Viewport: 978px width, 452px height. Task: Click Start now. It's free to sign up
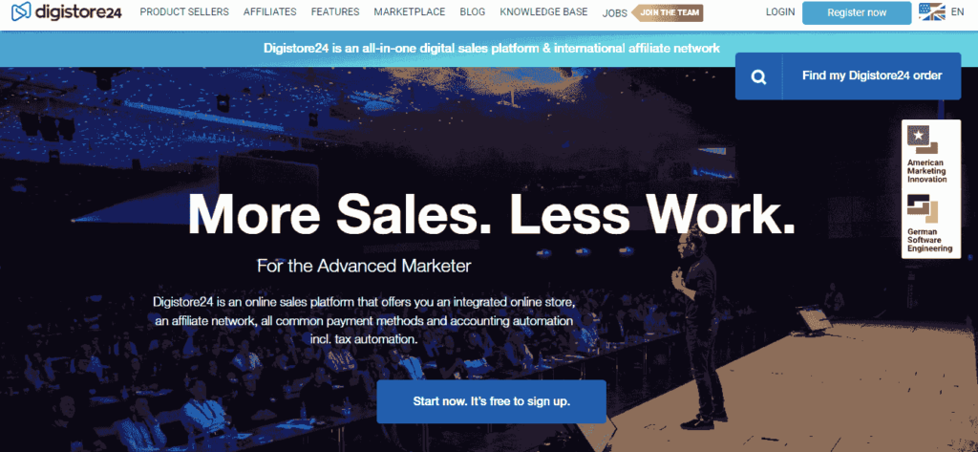click(x=491, y=401)
